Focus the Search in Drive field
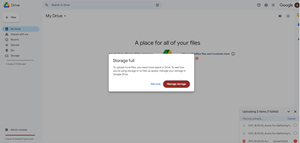The width and height of the screenshot is (300, 143). (102, 5)
